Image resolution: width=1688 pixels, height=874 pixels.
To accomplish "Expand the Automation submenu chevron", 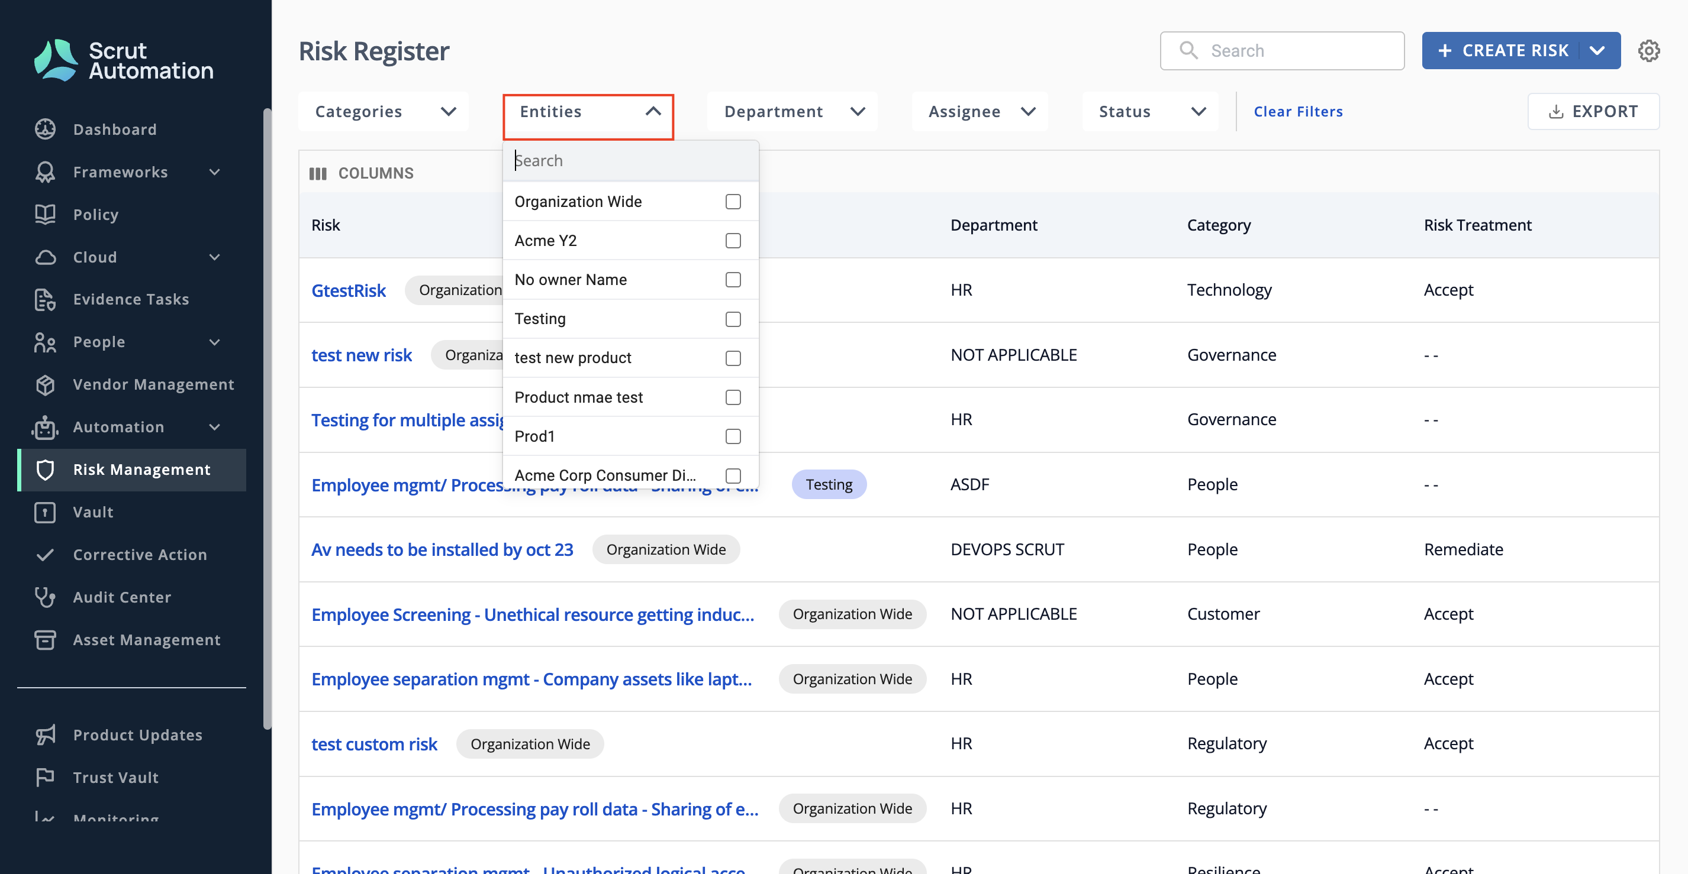I will (x=214, y=427).
